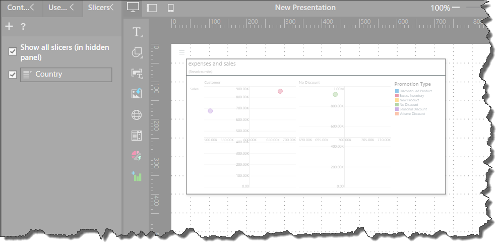Click the No Discount legend entry
This screenshot has width=503, height=251.
click(406, 105)
